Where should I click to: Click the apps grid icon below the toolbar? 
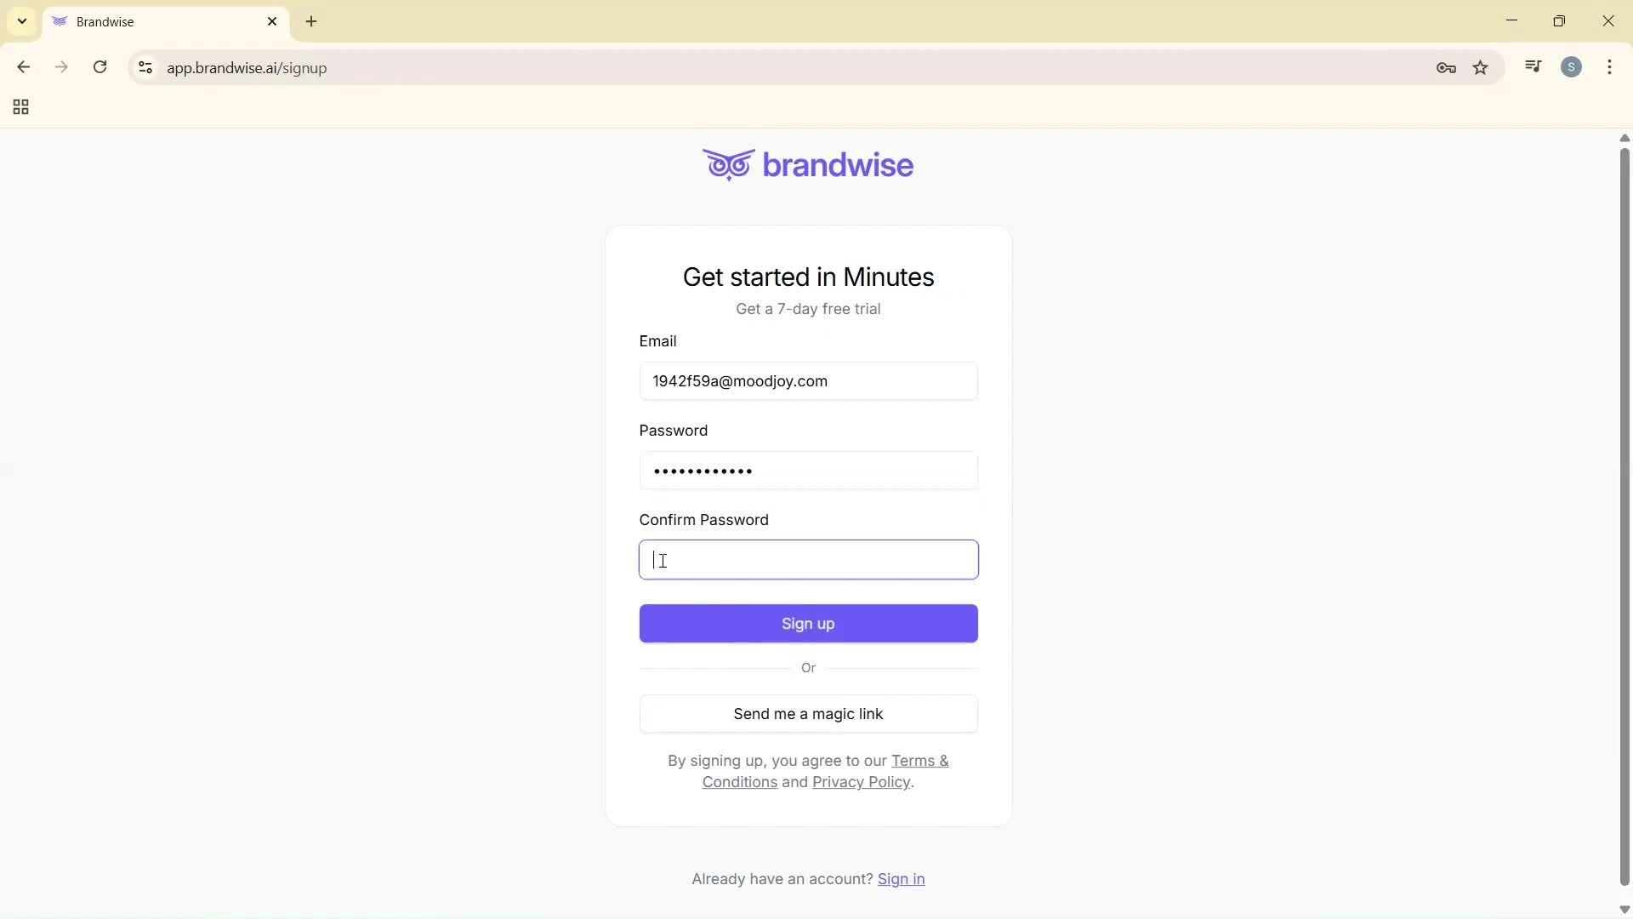point(20,106)
